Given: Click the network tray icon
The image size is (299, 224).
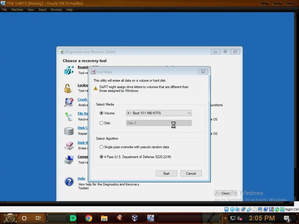Looking at the screenshot, I should [x=233, y=218].
